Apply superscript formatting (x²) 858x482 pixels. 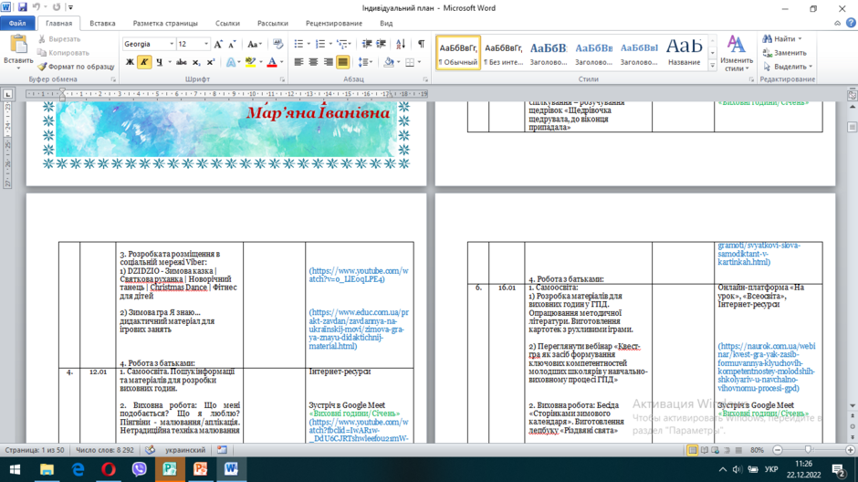210,62
